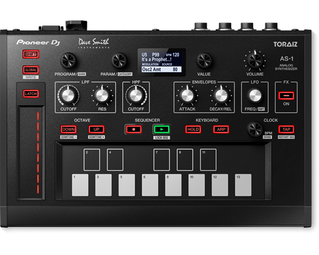
Task: Toggle the FX ON button
Action: [x=286, y=96]
